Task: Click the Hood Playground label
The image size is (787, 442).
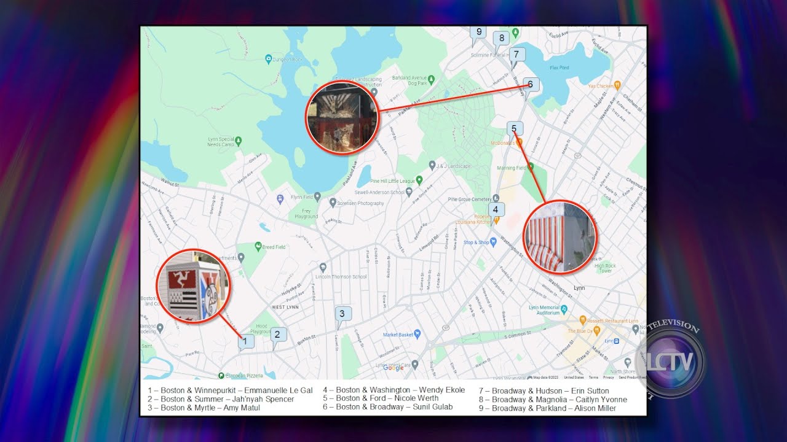Action: pyautogui.click(x=262, y=329)
